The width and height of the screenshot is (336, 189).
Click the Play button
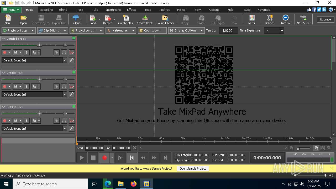[x=82, y=157]
